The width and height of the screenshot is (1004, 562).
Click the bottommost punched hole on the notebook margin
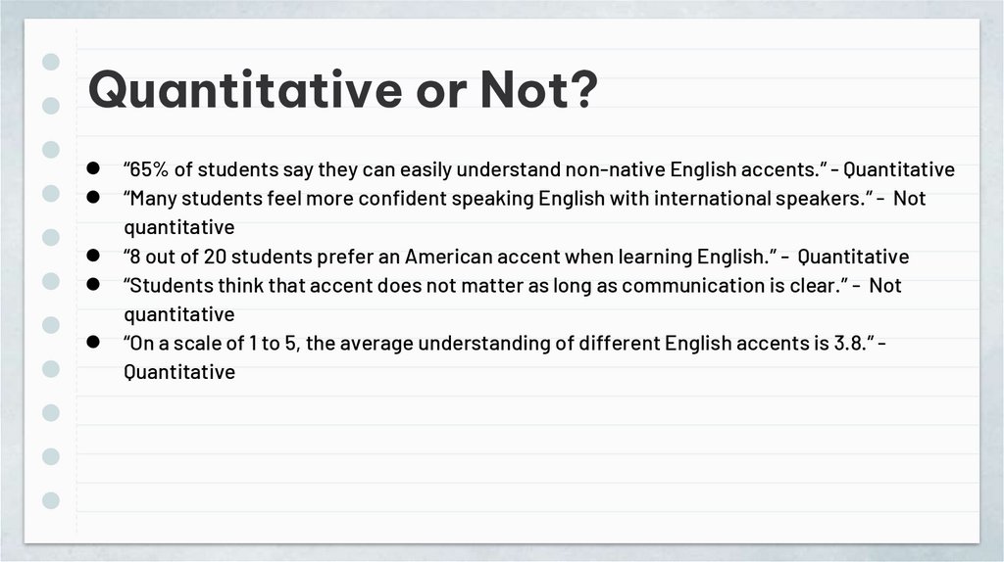52,500
